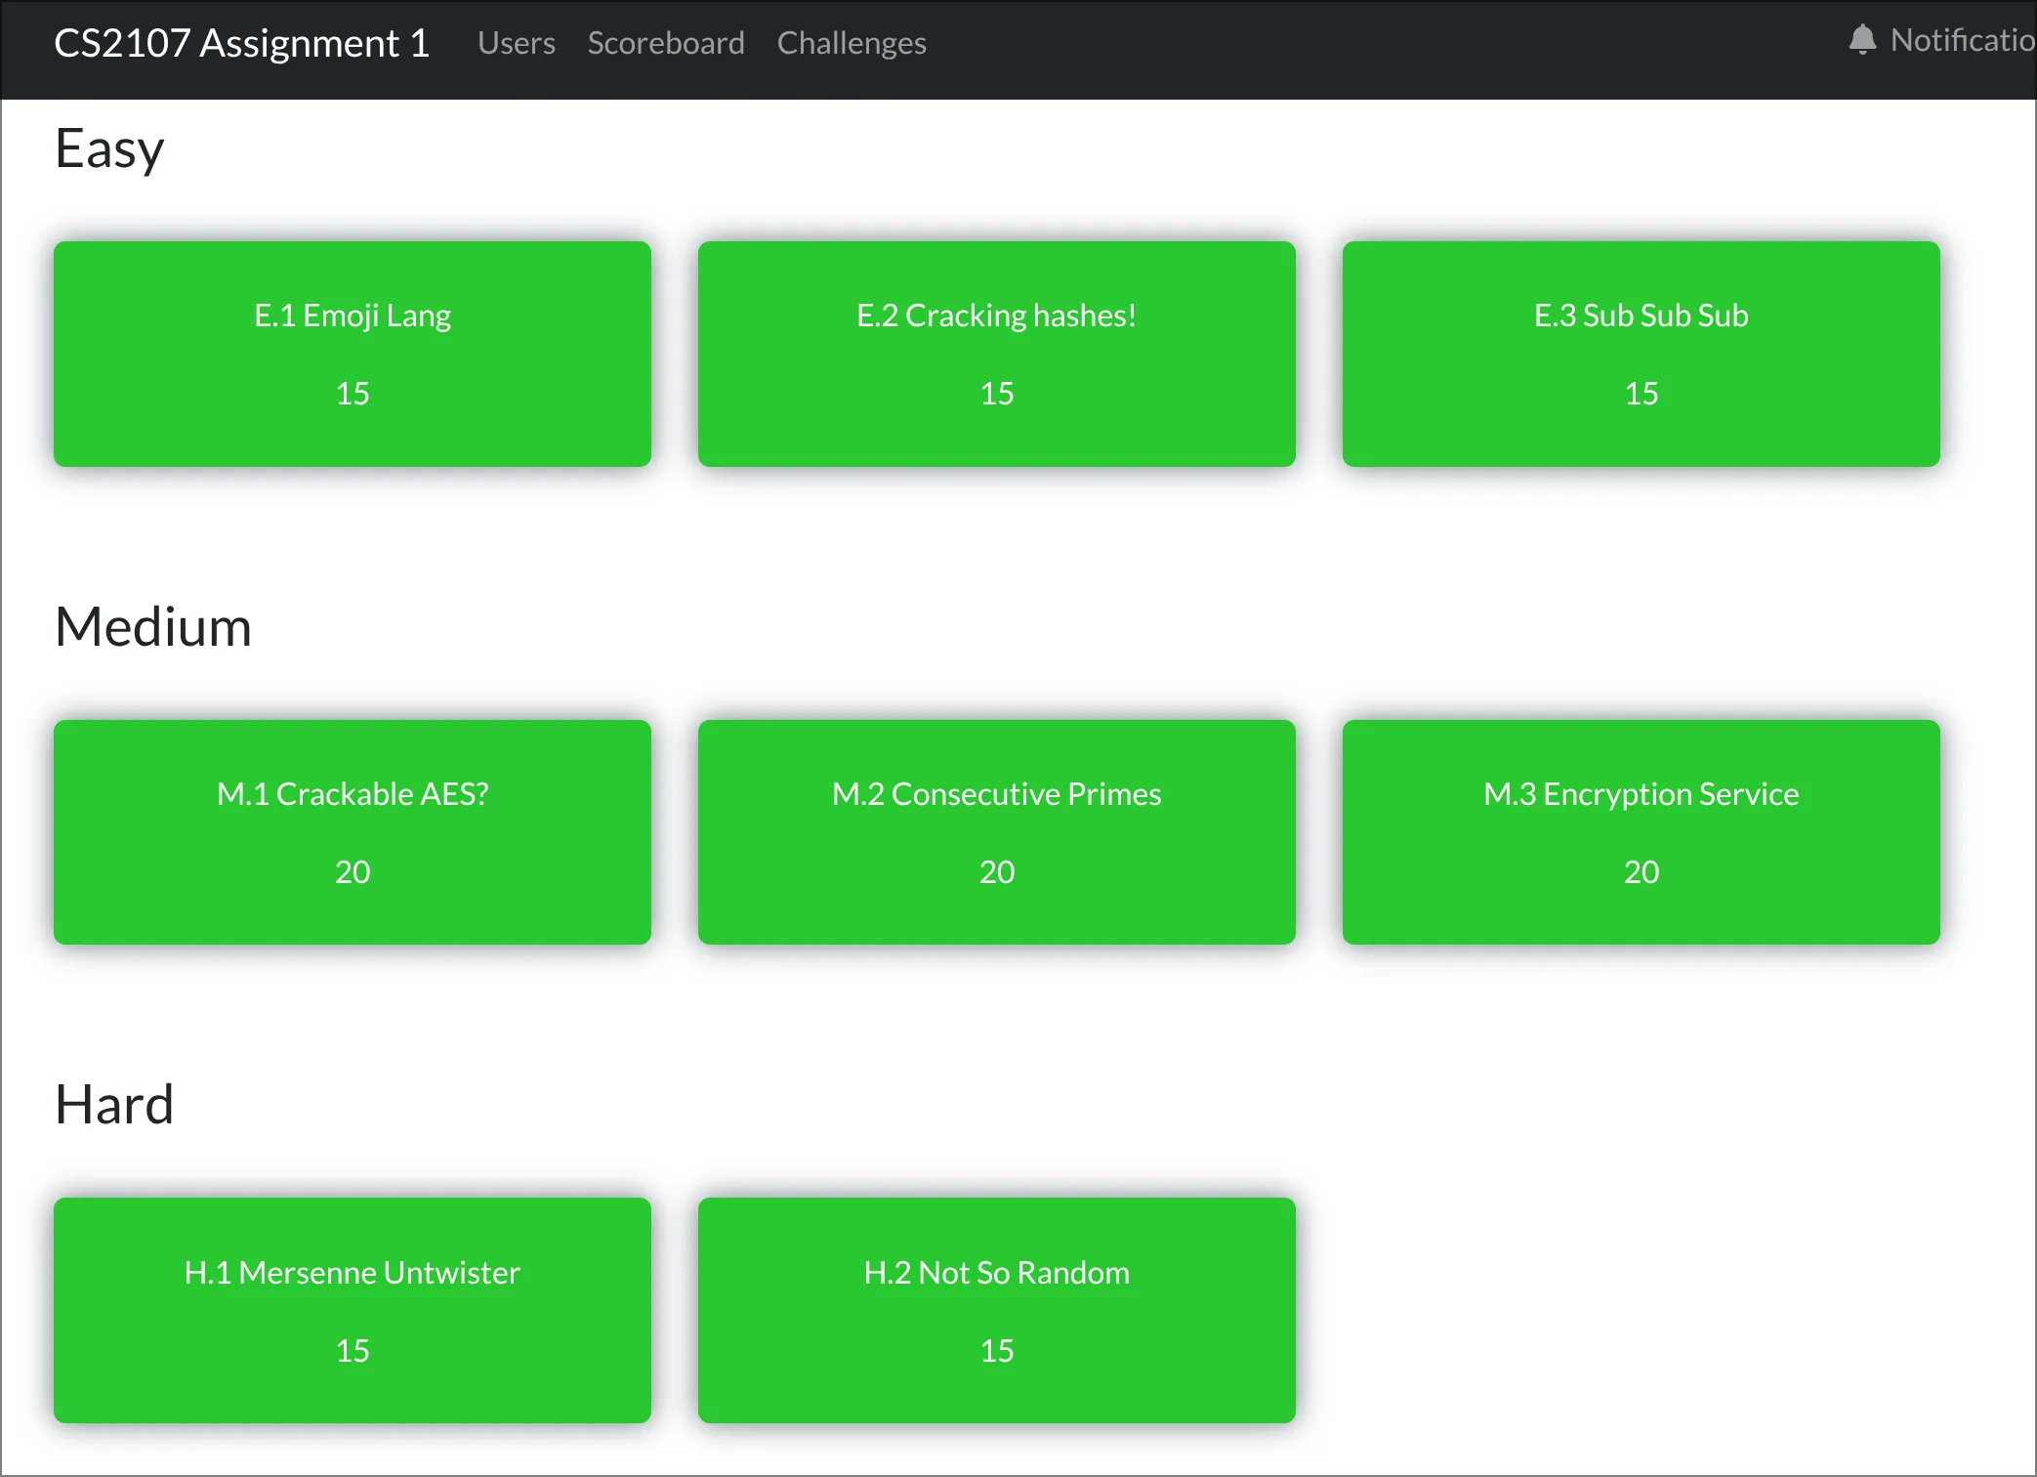Click the 15 points label on H.2 card
2037x1477 pixels.
tap(996, 1350)
